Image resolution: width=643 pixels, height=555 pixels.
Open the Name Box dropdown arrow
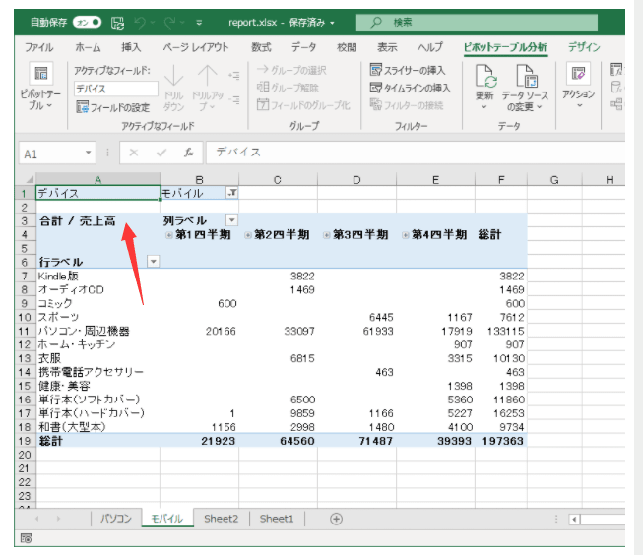point(88,153)
